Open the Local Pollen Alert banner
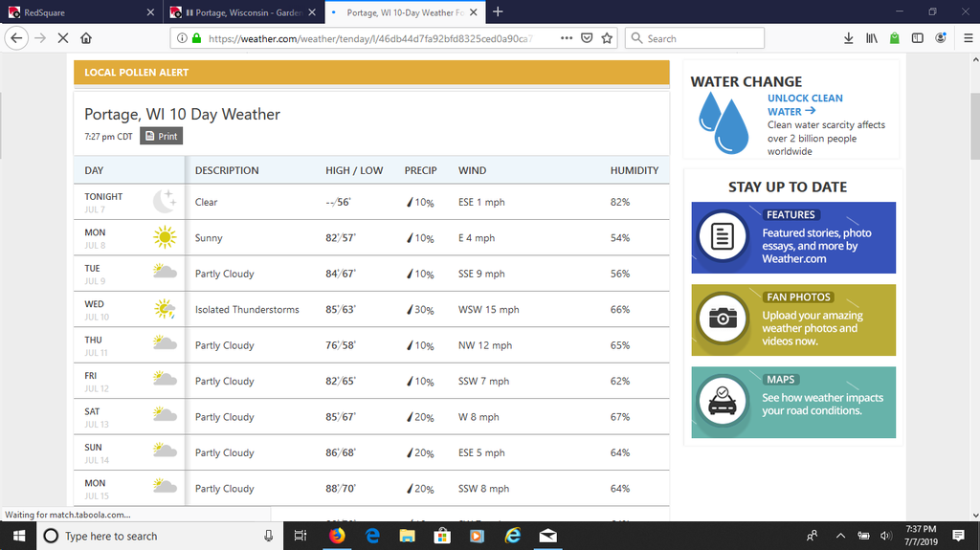This screenshot has width=980, height=550. 371,73
